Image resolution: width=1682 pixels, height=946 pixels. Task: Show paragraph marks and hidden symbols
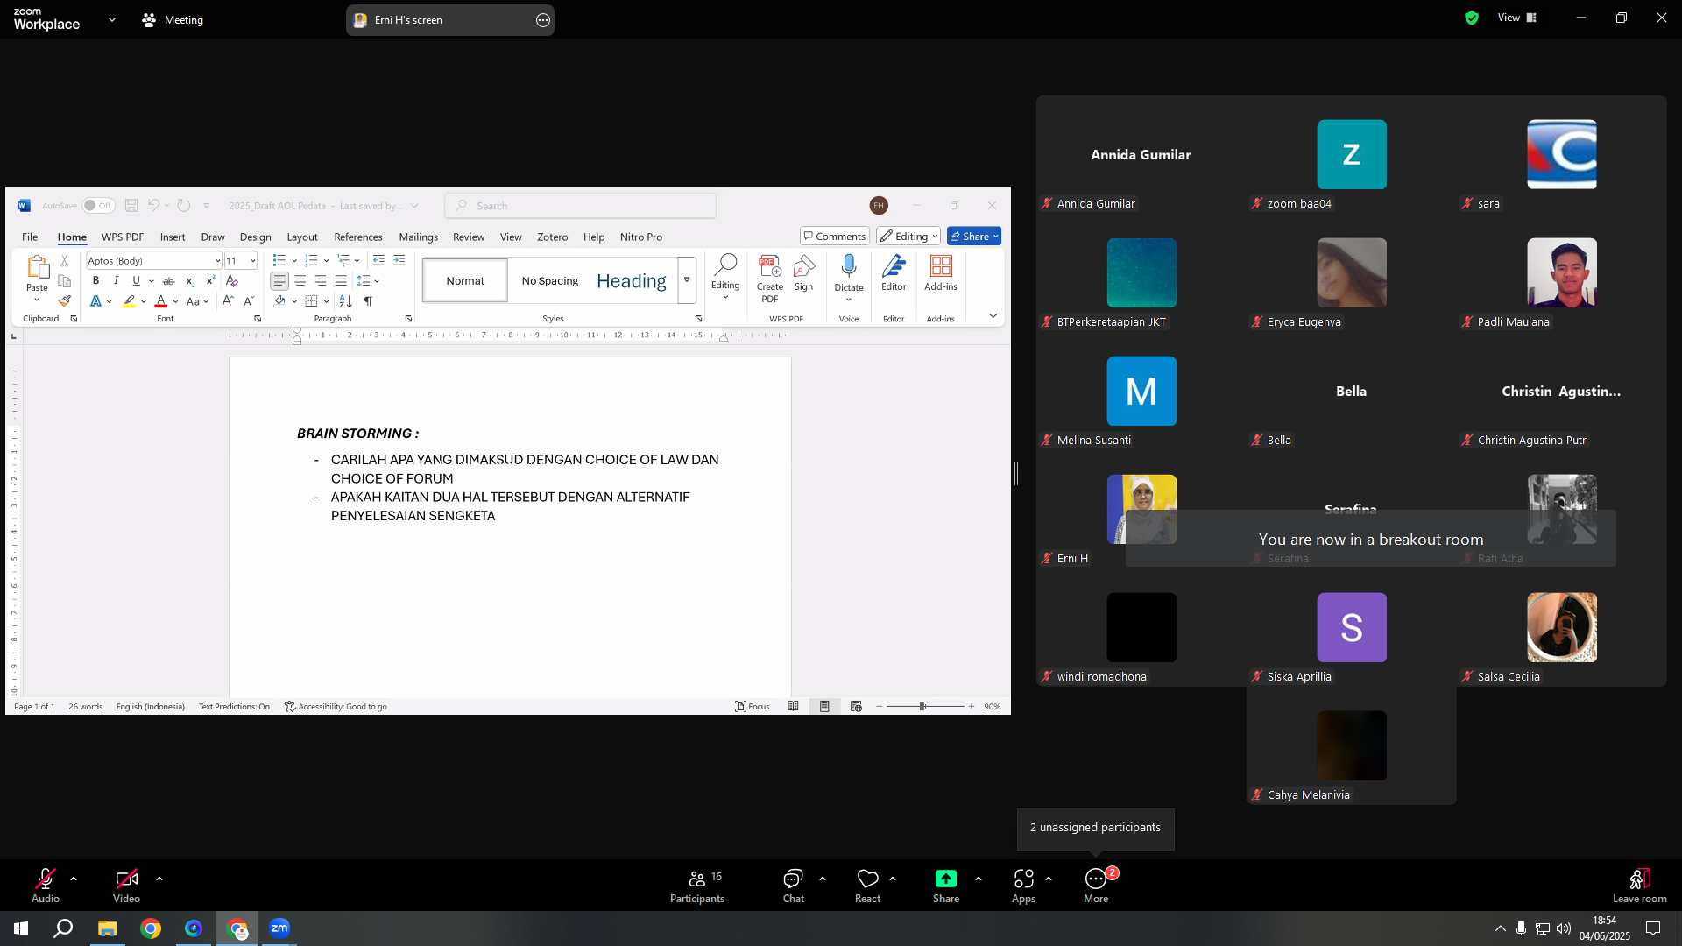(368, 301)
